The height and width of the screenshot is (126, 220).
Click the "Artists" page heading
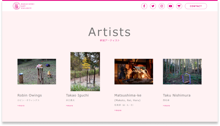coord(109,32)
